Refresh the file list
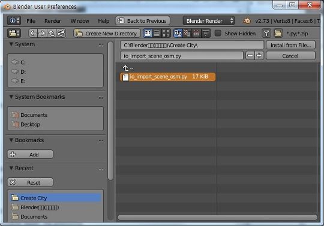 [61, 33]
